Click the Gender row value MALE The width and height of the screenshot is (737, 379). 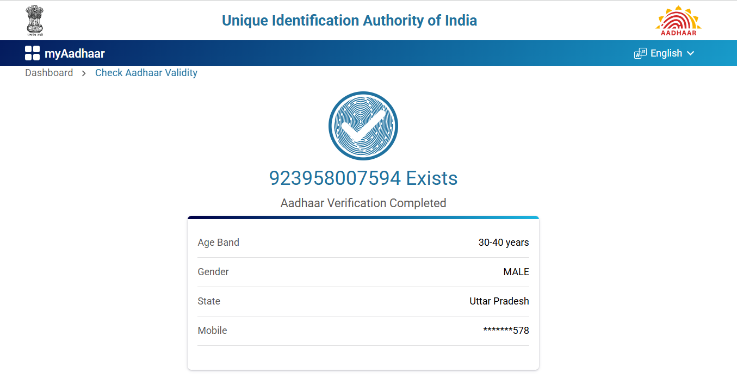point(516,272)
